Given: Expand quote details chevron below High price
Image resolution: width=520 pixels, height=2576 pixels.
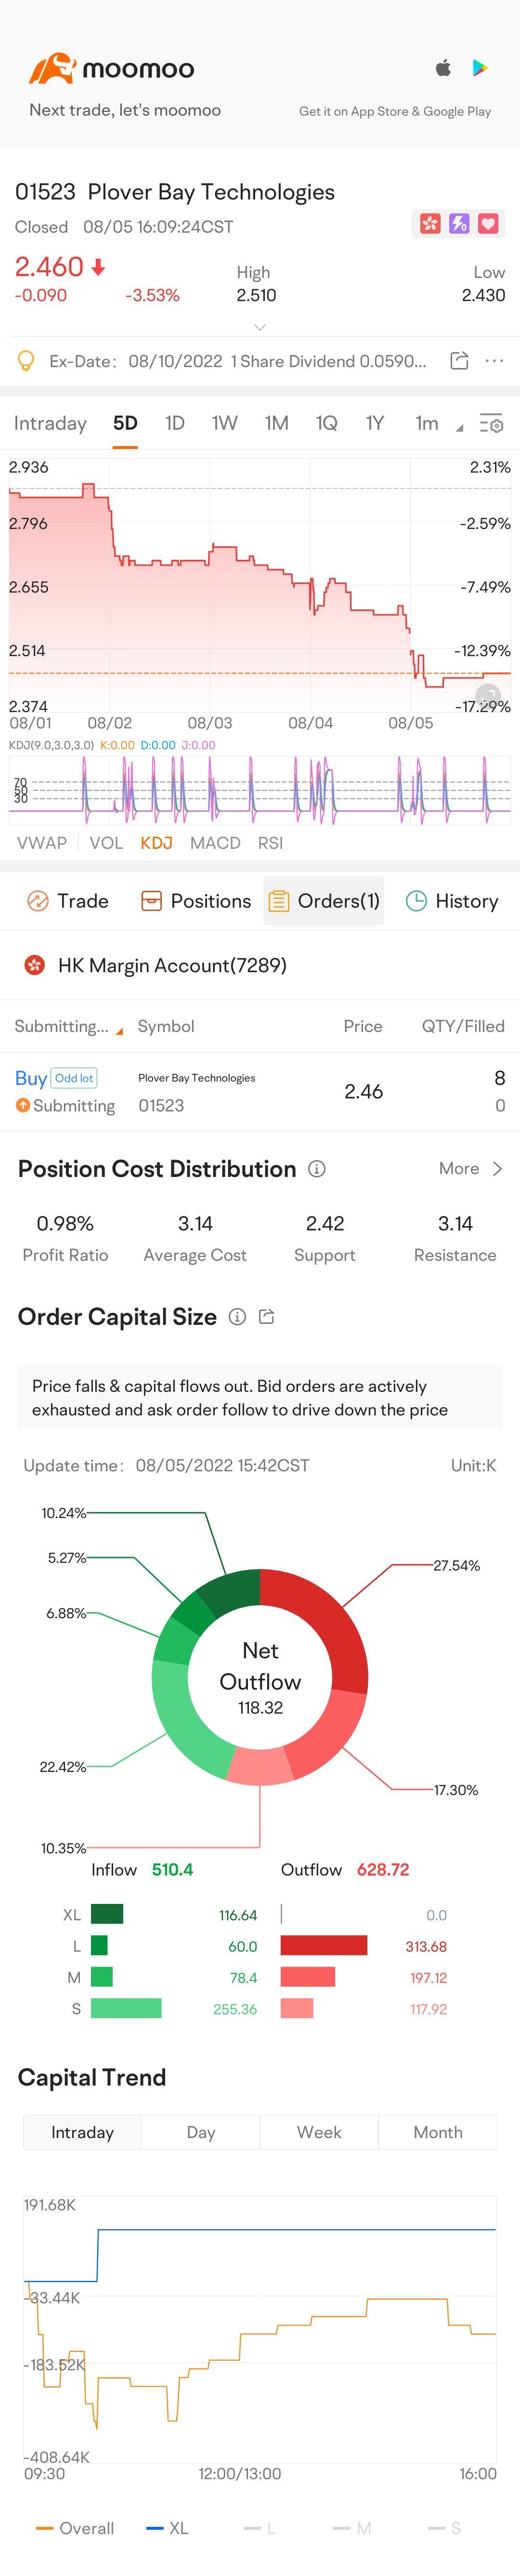Looking at the screenshot, I should point(260,327).
